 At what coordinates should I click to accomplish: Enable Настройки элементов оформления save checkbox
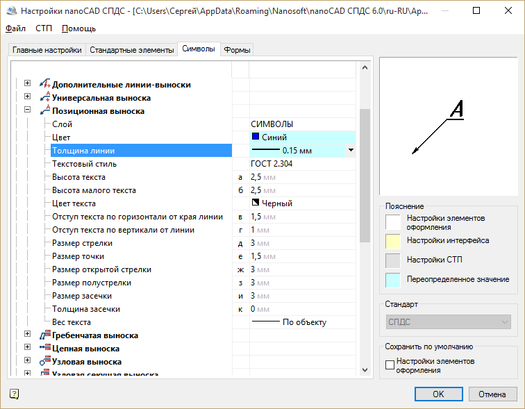(390, 365)
